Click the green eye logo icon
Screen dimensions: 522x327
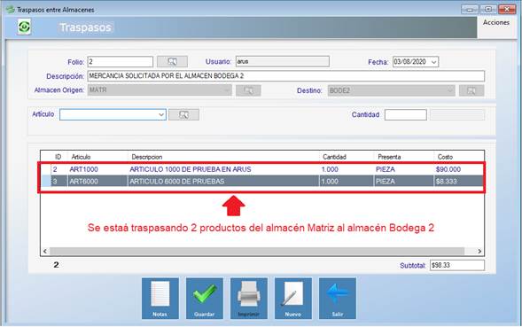24,27
